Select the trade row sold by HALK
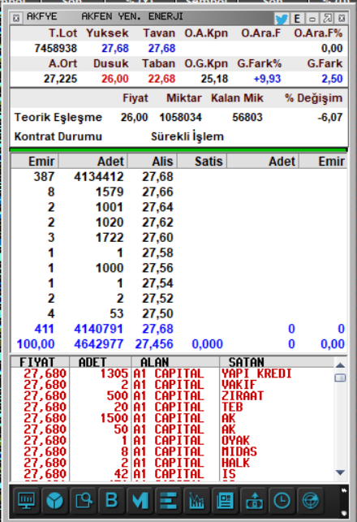This screenshot has height=522, width=357. click(172, 463)
